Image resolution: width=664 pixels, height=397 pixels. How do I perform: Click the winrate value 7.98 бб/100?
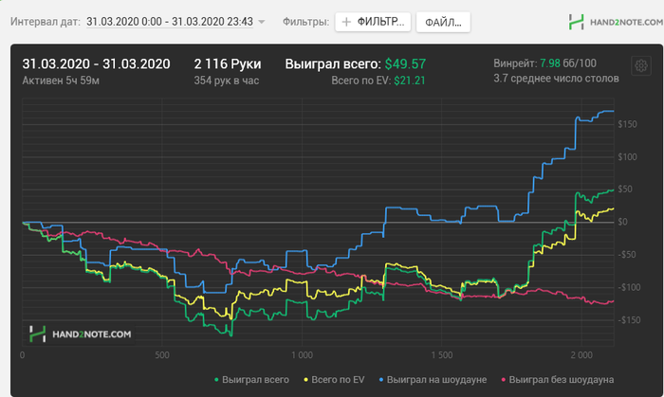[567, 63]
